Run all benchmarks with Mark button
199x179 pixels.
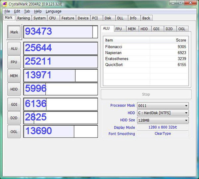tap(14, 32)
